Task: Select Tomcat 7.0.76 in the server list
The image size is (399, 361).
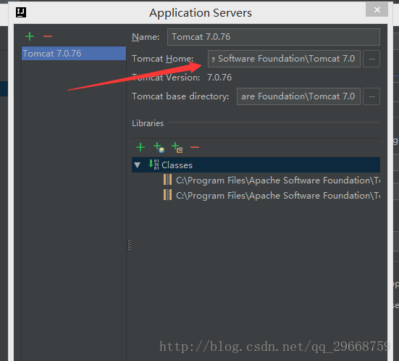Action: (74, 54)
